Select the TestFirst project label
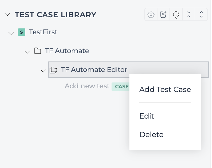This screenshot has height=168, width=212. tap(43, 32)
